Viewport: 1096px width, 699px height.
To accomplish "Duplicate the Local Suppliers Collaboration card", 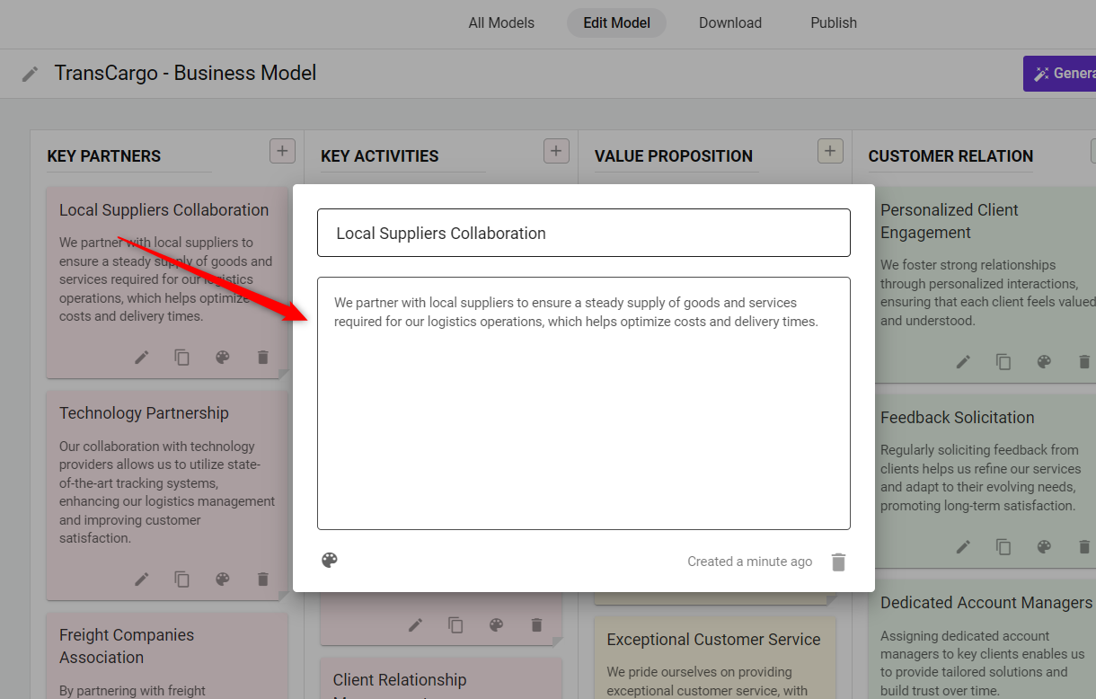I will 182,358.
